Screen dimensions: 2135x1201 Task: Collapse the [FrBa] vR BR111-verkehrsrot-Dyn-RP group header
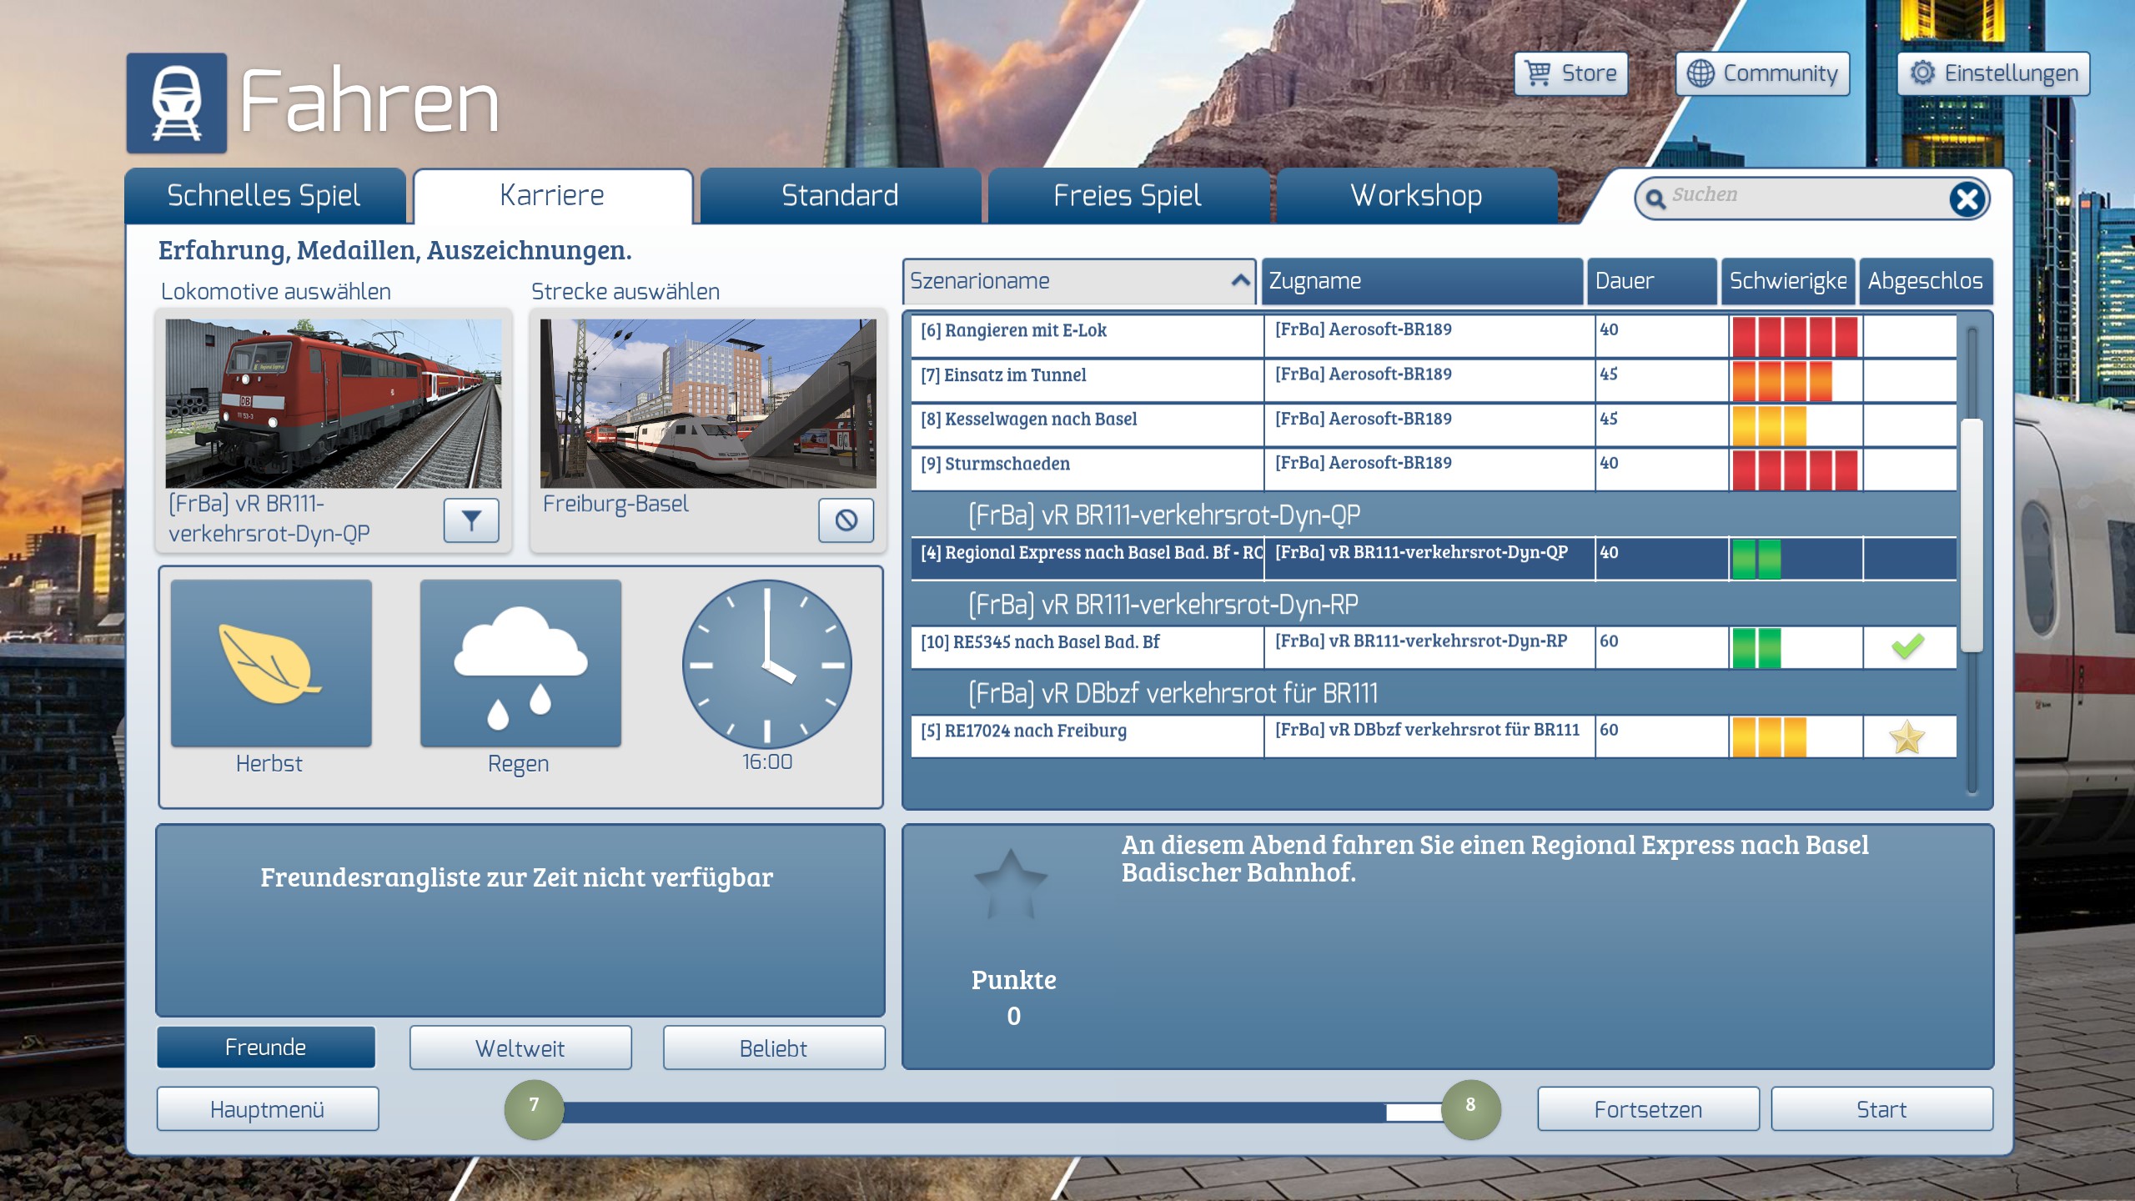tap(1163, 605)
